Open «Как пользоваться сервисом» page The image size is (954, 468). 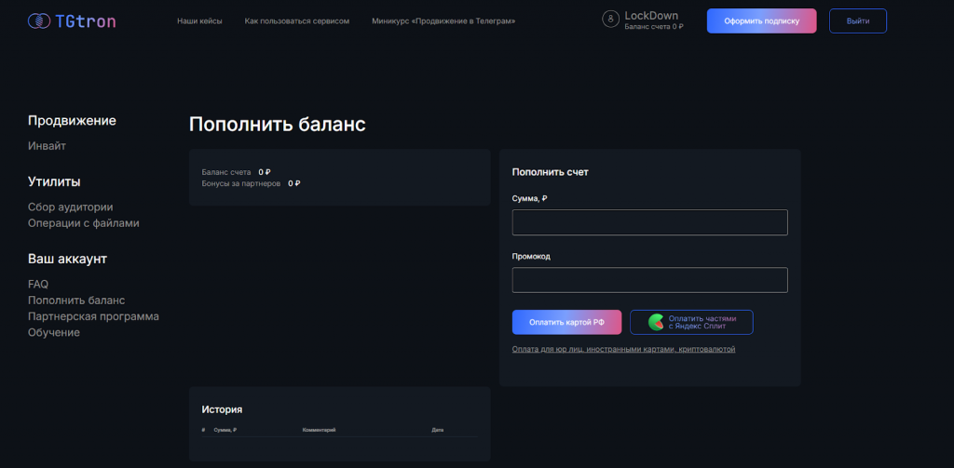(x=296, y=20)
